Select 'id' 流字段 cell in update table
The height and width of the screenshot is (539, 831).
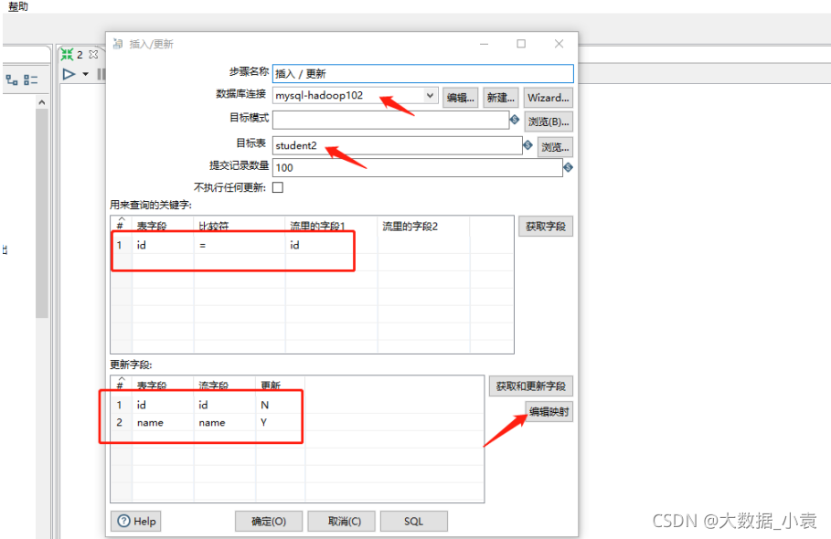224,405
